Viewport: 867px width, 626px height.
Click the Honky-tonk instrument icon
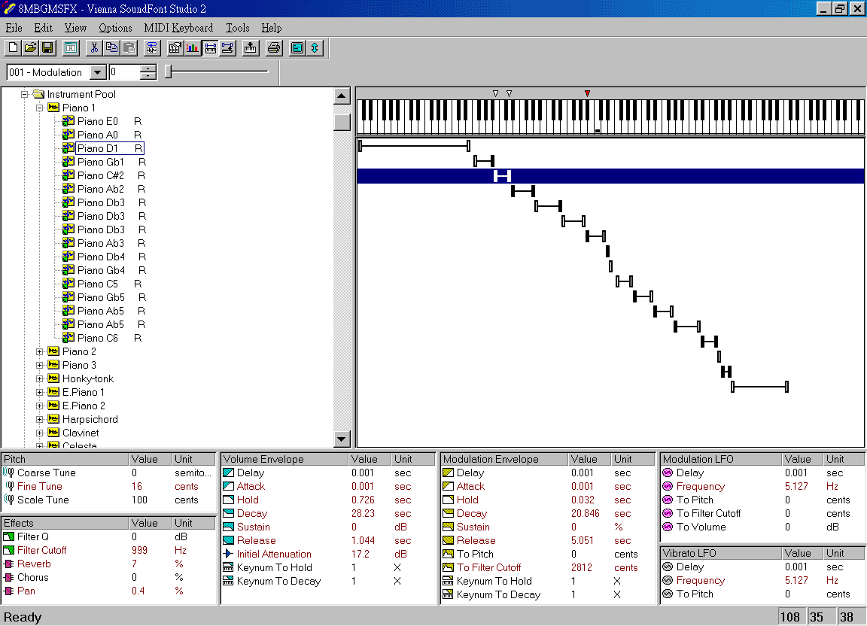click(x=53, y=378)
